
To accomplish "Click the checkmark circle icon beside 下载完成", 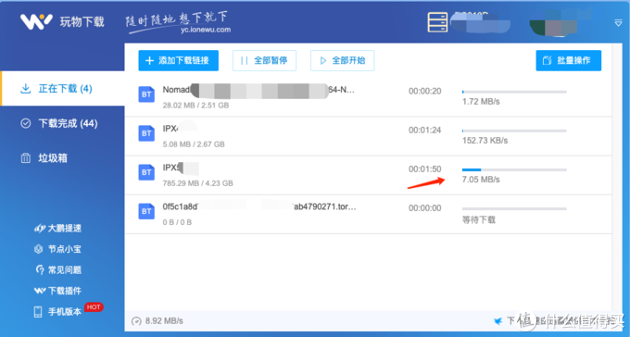I will point(25,123).
